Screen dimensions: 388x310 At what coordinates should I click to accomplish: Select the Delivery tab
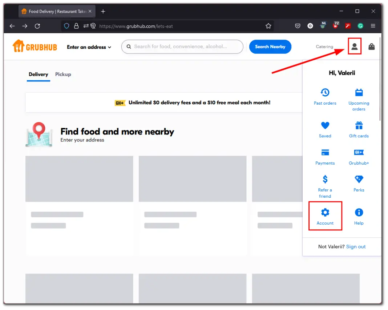click(39, 74)
